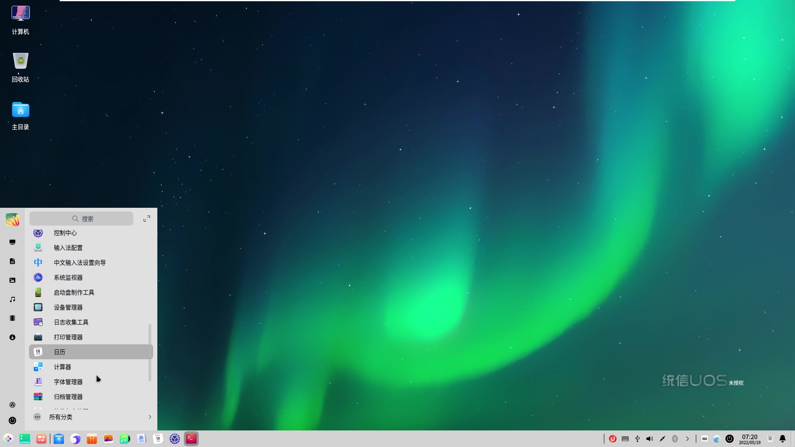Screen dimensions: 795x447
Task: Click the launcher sidebar music icon
Action: click(x=12, y=299)
